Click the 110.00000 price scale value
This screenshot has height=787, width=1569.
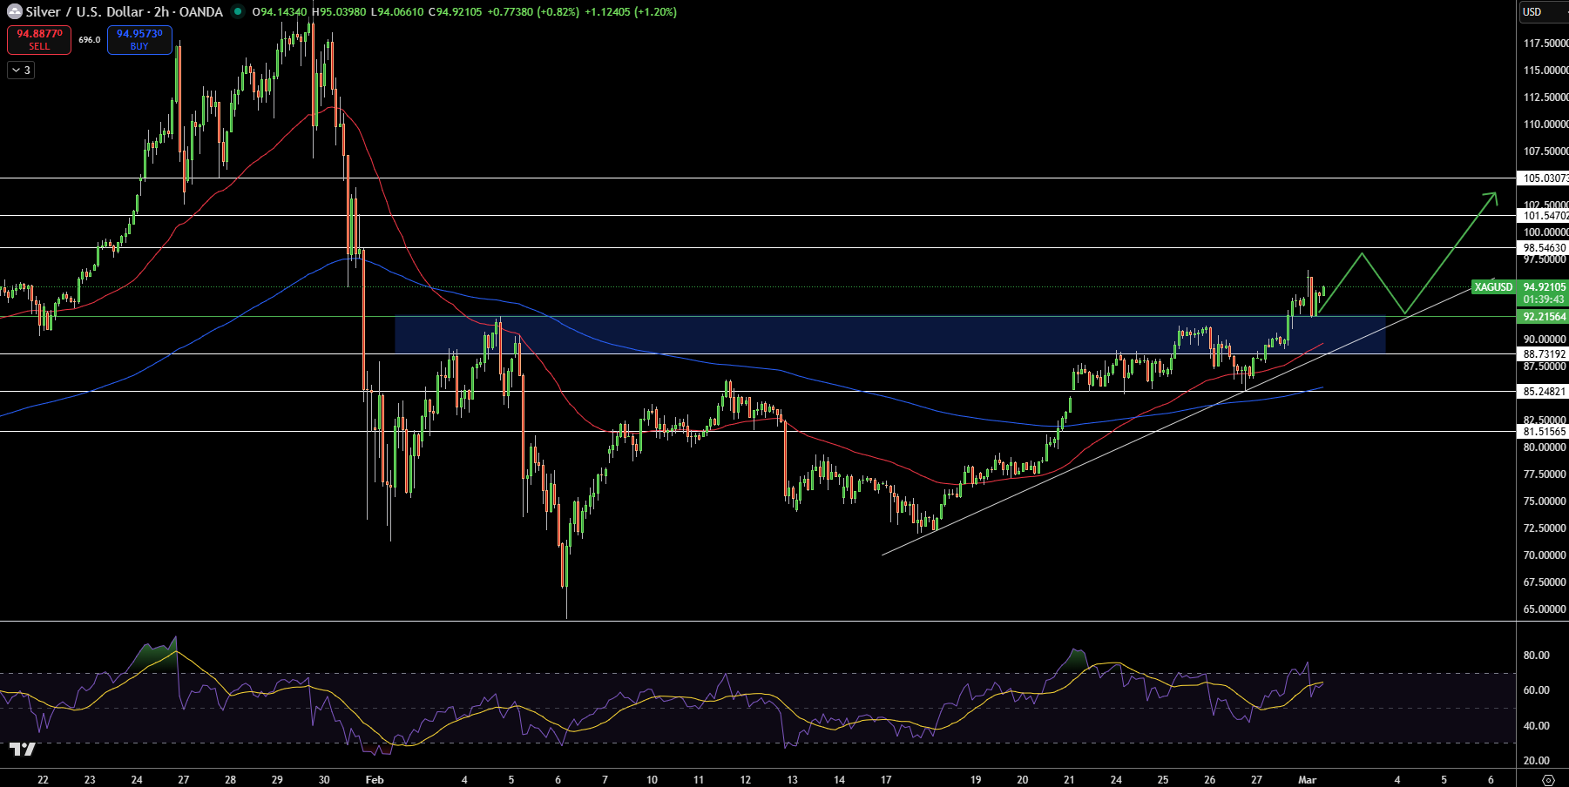click(1545, 124)
